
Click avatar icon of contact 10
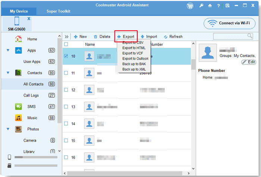[x=89, y=56]
